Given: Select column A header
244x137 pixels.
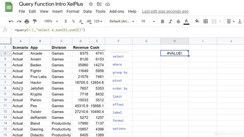Looking at the screenshot, I should 21,41.
